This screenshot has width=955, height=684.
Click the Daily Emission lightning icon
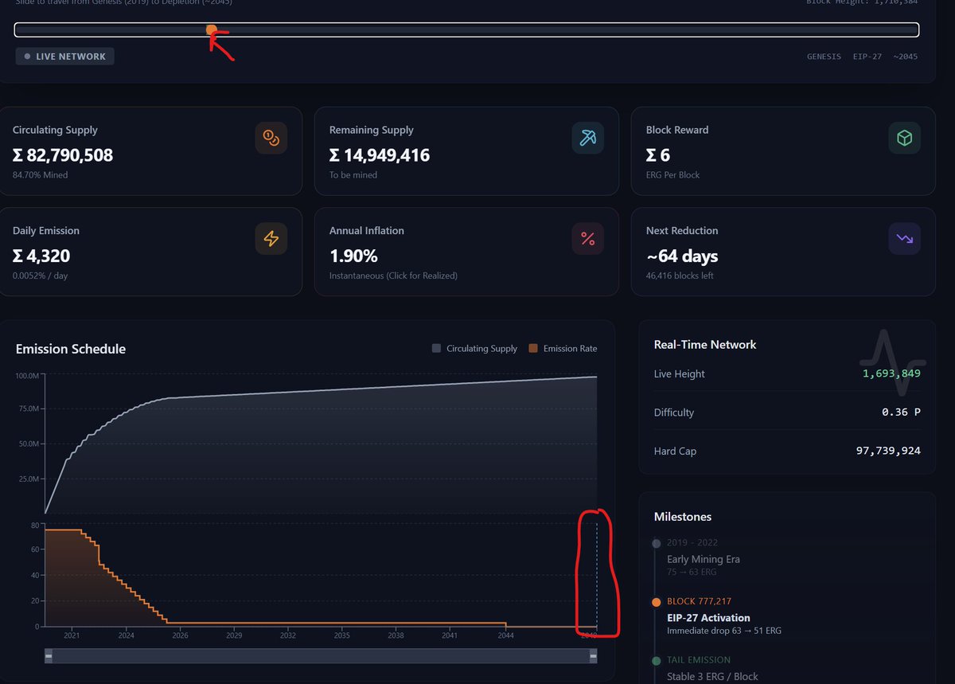point(271,238)
